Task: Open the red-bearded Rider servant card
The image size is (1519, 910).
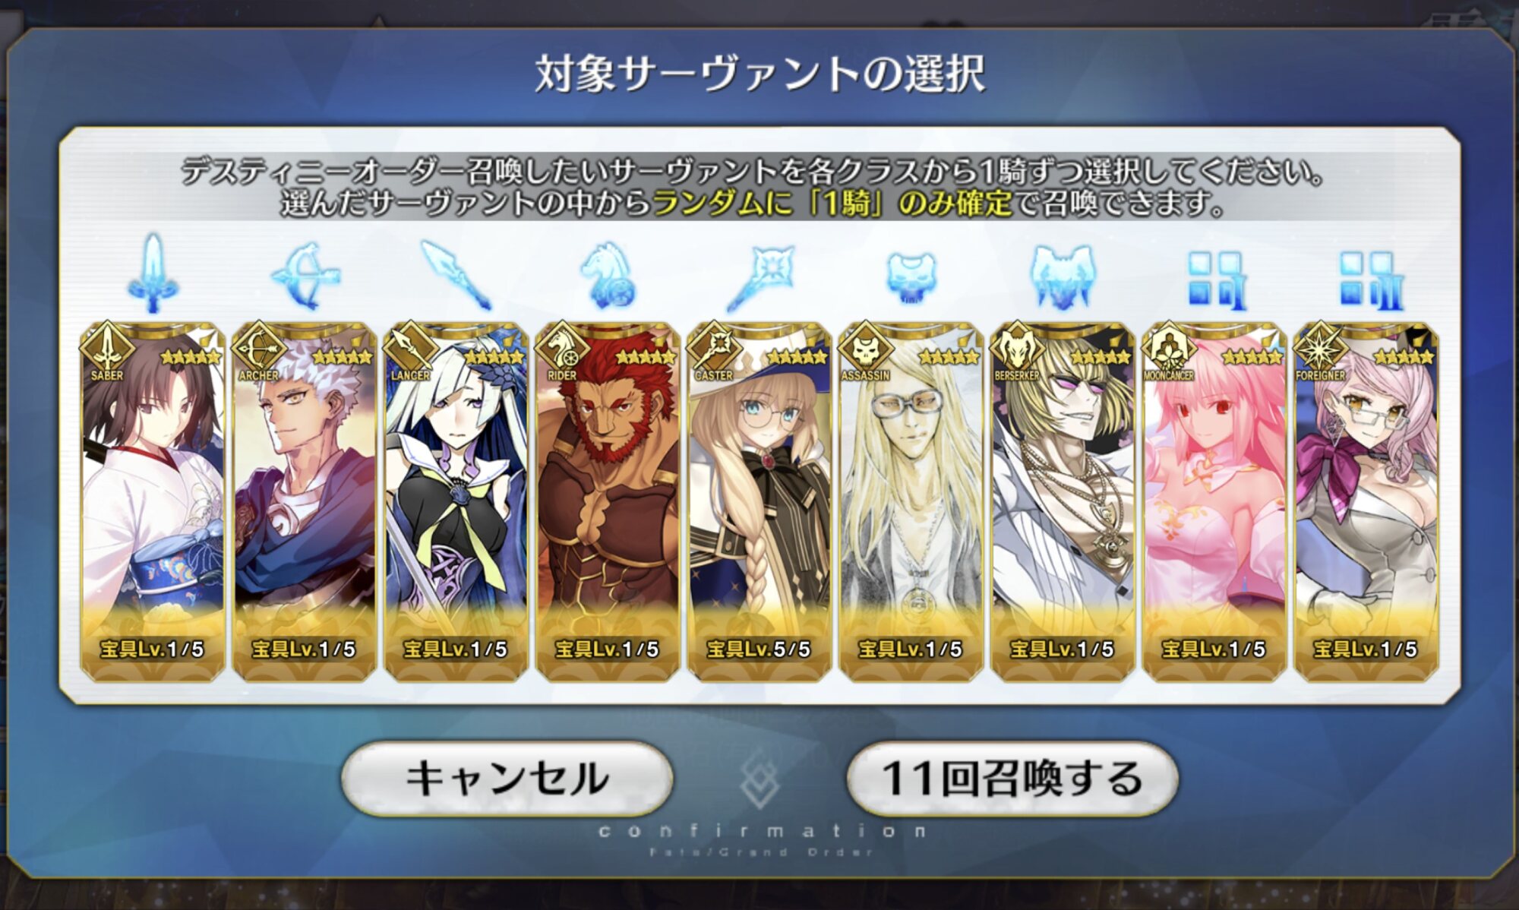Action: click(x=608, y=501)
